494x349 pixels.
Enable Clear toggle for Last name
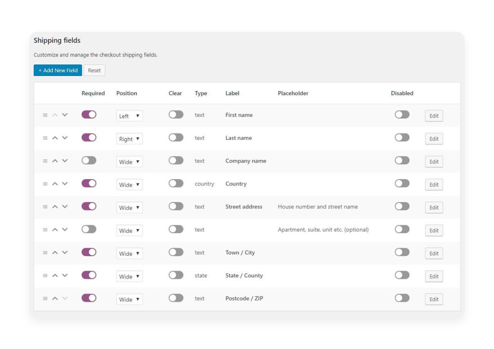176,138
